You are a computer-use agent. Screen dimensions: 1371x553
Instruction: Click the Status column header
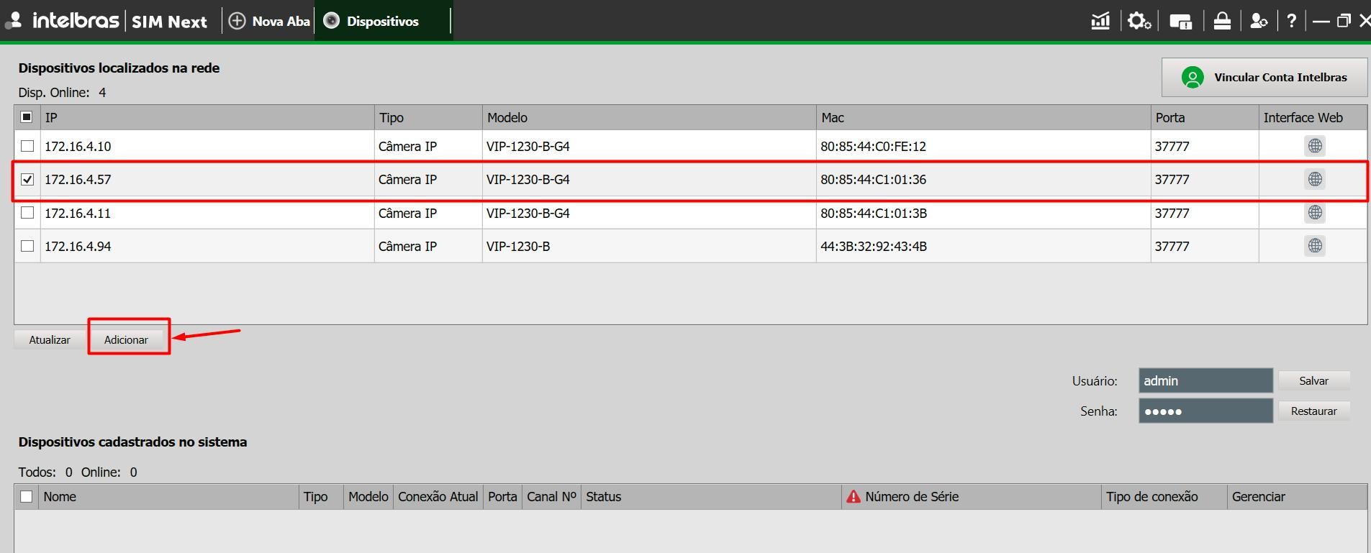pyautogui.click(x=711, y=496)
